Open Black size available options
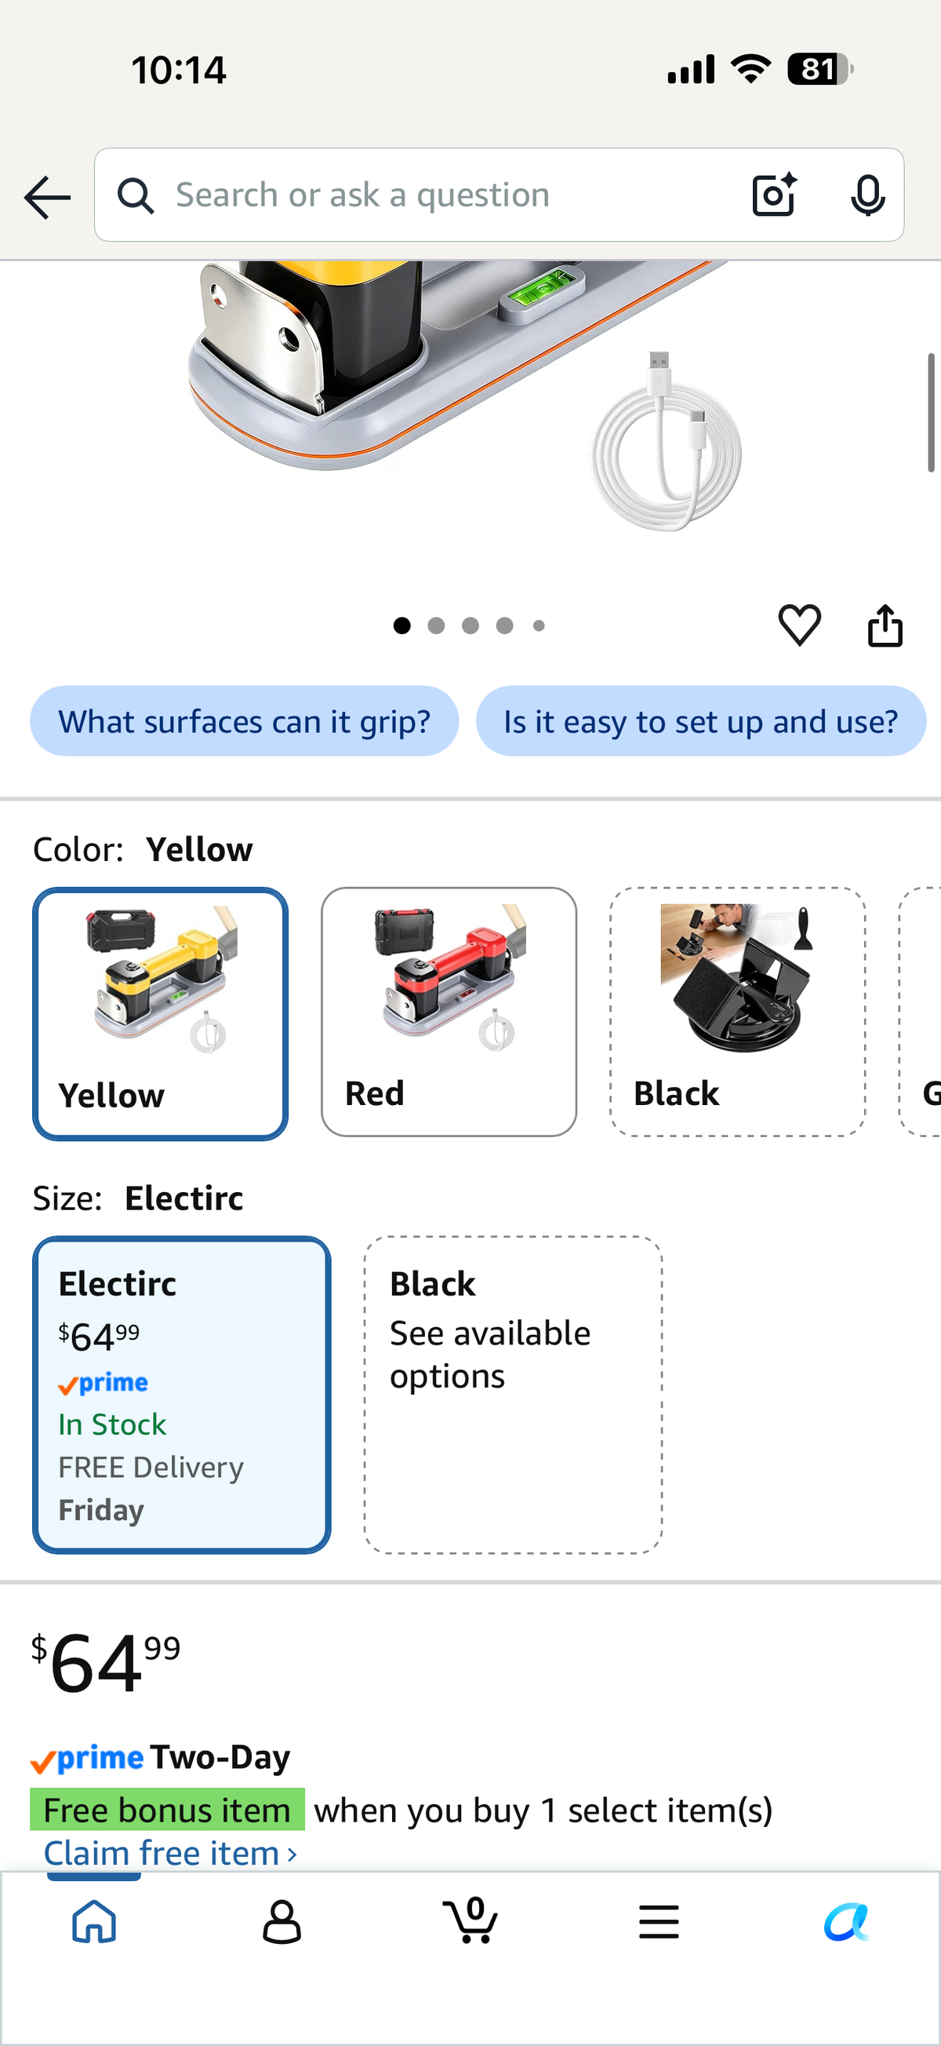This screenshot has width=941, height=2046. tap(514, 1395)
